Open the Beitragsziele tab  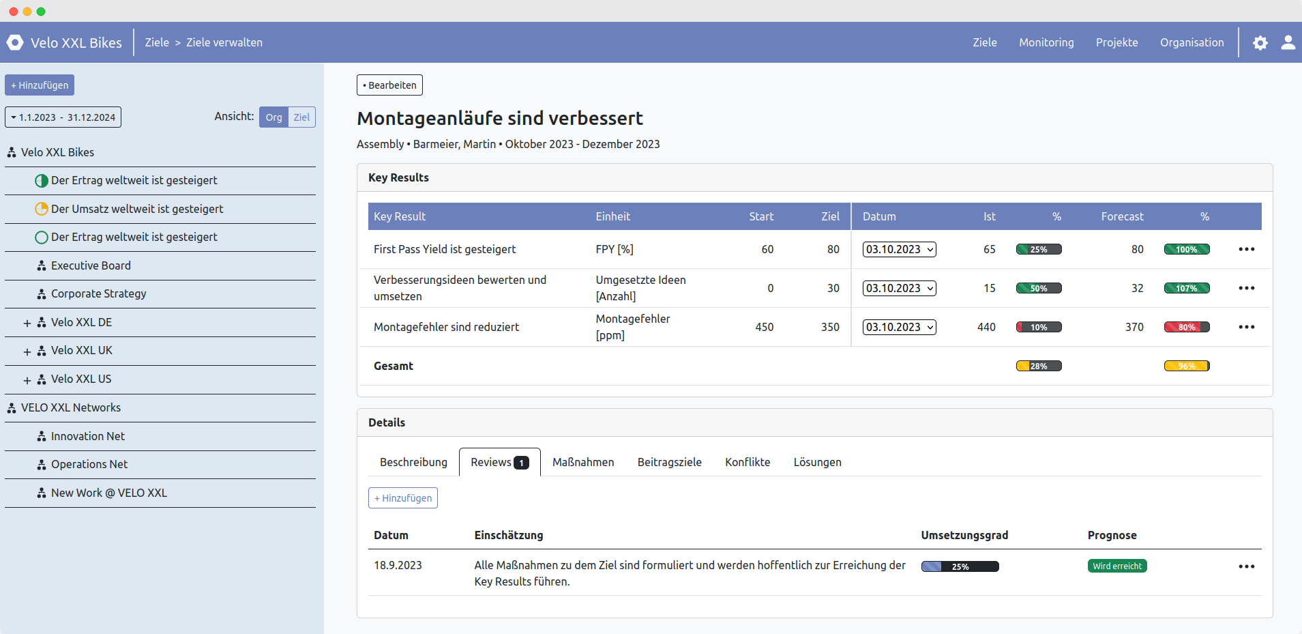pyautogui.click(x=669, y=462)
